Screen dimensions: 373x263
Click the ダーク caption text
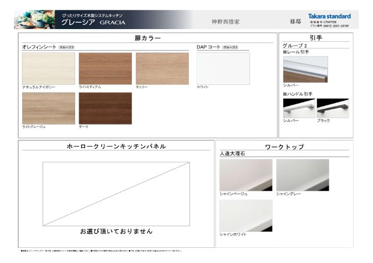[83, 127]
